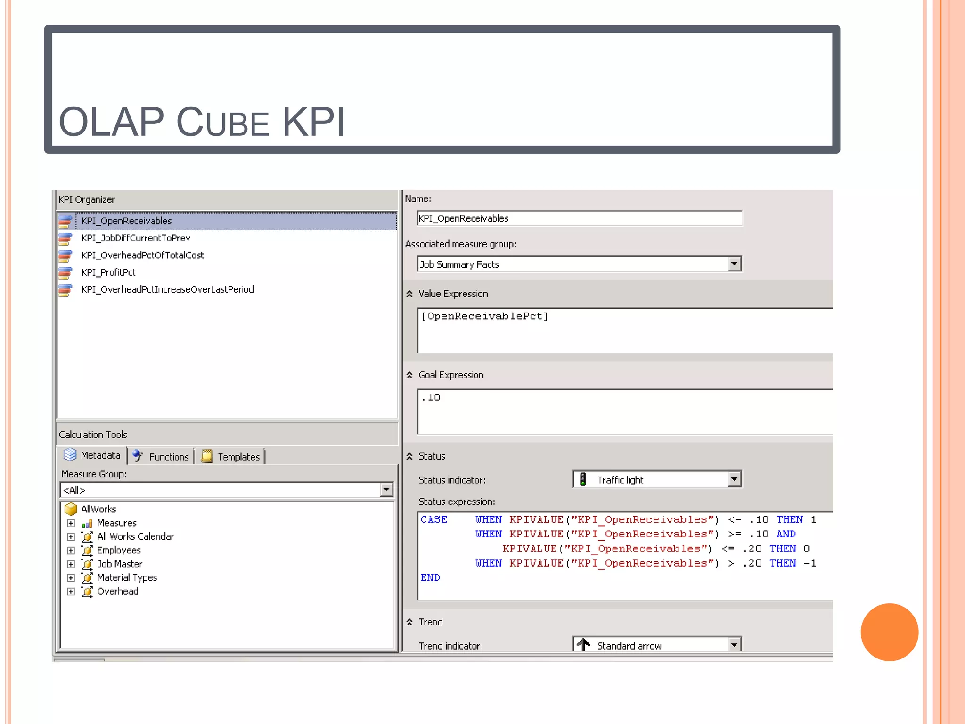Screen dimensions: 965x724
Task: Switch to the Templates tab
Action: click(x=230, y=456)
